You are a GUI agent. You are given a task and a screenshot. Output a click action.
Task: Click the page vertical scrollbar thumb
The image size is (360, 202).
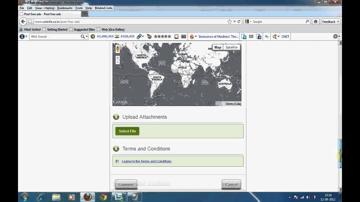click(340, 153)
